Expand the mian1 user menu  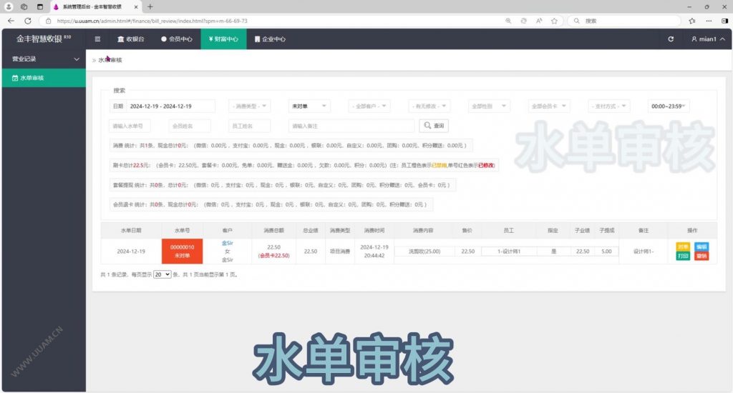[x=708, y=39]
